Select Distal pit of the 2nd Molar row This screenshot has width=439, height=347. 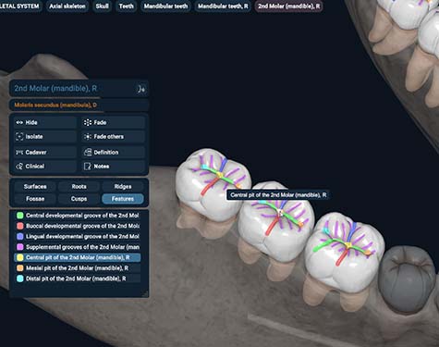click(78, 279)
